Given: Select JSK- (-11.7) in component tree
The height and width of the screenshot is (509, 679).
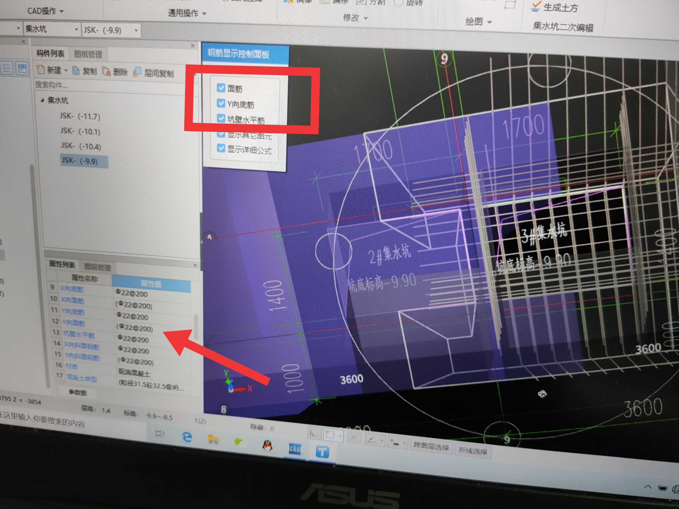Looking at the screenshot, I should tap(80, 116).
